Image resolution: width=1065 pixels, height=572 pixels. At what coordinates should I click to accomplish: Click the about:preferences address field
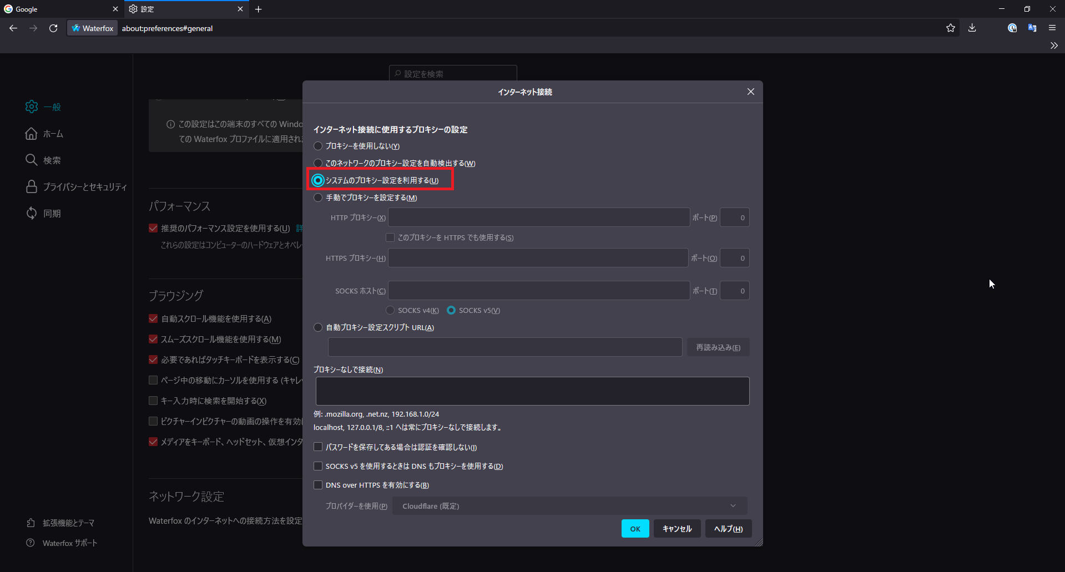coord(527,28)
